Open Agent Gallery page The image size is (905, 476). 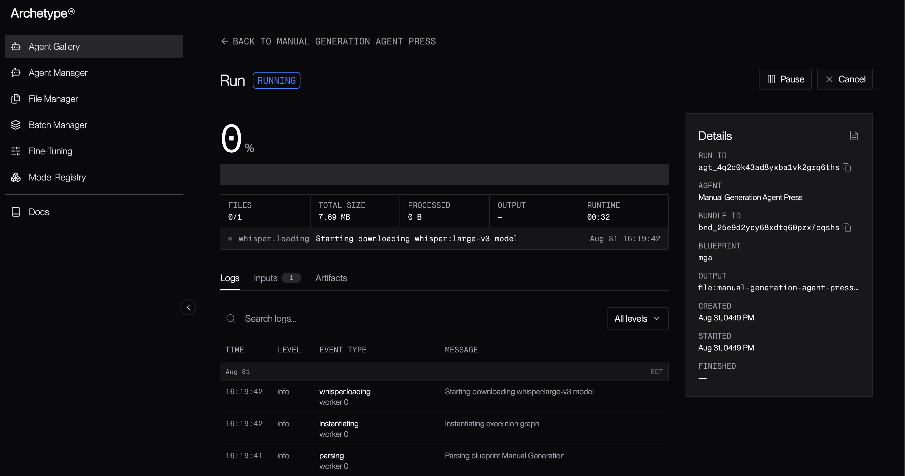click(94, 46)
